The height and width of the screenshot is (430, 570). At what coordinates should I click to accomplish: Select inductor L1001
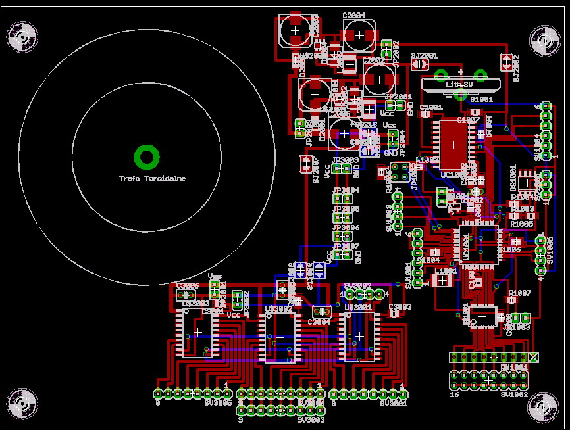(x=442, y=280)
